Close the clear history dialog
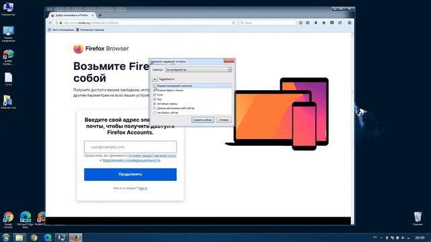 pyautogui.click(x=229, y=61)
